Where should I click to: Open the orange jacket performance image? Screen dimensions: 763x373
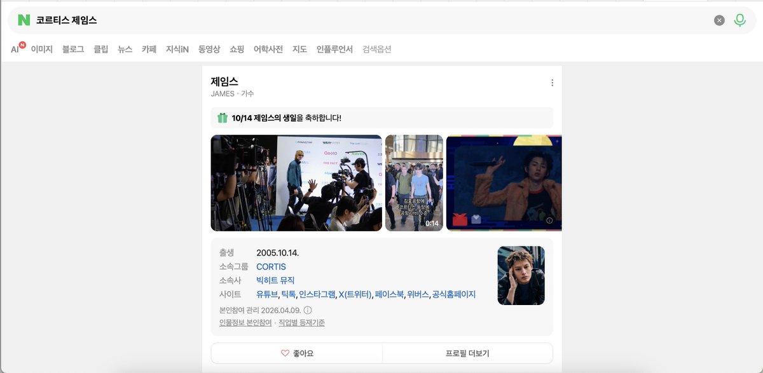click(504, 183)
